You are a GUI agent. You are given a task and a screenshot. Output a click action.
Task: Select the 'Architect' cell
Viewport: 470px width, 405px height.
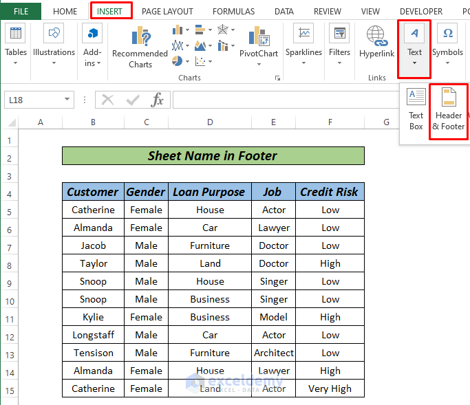pos(274,353)
